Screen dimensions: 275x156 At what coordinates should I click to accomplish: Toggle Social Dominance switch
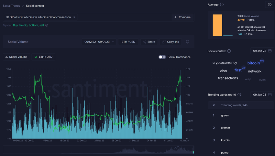click(162, 57)
